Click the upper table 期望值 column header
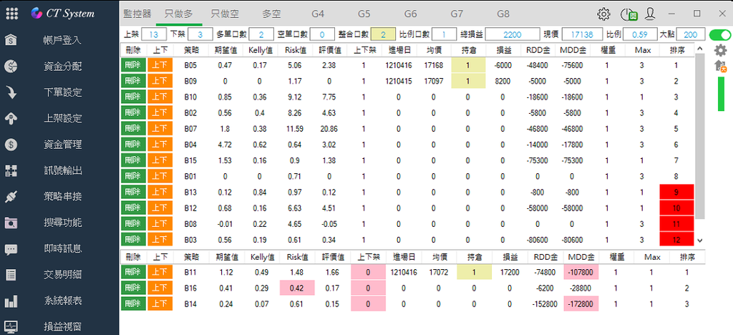Image resolution: width=733 pixels, height=335 pixels. tap(225, 50)
